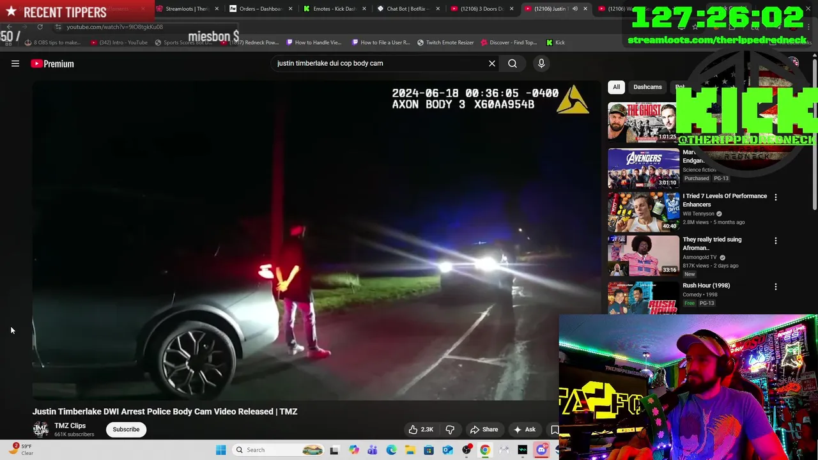Open more options for Afroman video
This screenshot has height=460, width=818.
click(776, 241)
